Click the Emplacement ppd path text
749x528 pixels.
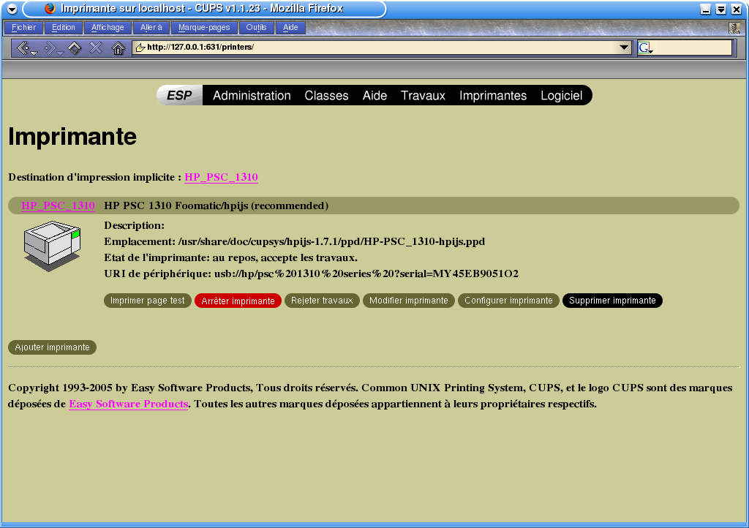[x=331, y=241]
